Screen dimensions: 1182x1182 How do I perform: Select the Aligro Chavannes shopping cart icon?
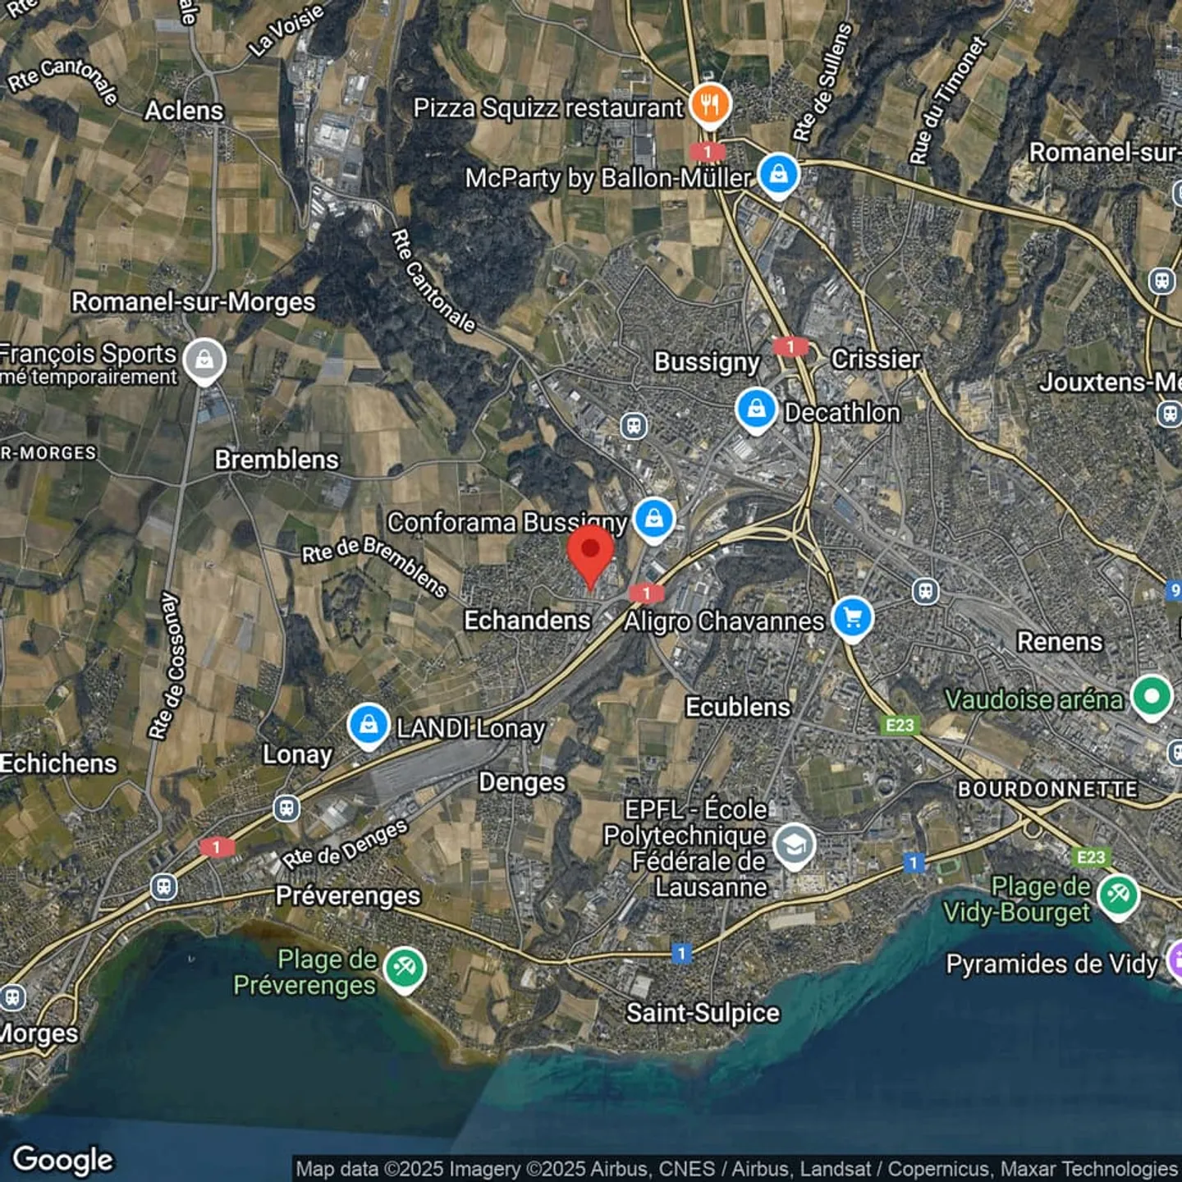(852, 617)
